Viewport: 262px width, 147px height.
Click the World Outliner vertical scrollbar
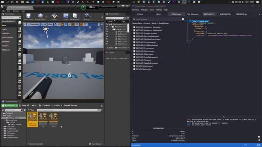[x=128, y=28]
